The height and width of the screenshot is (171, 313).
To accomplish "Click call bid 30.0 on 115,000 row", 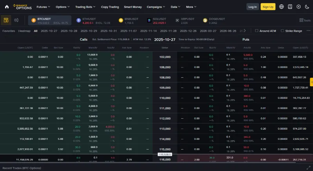I will [x=77, y=147].
